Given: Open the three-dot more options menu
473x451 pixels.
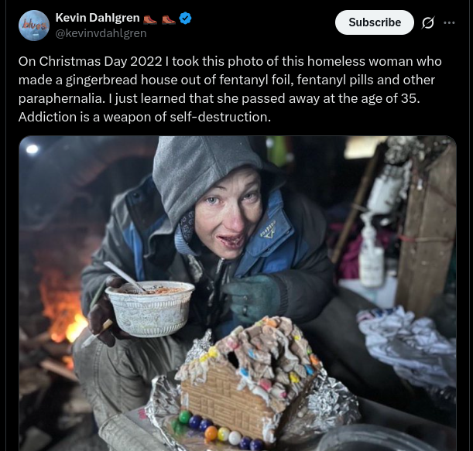Looking at the screenshot, I should pos(449,22).
